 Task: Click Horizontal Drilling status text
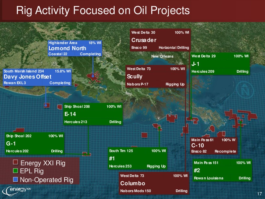[x=174, y=47]
